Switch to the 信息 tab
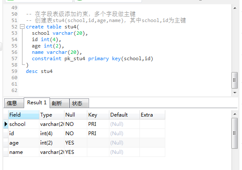This screenshot has height=170, width=242. point(14,103)
